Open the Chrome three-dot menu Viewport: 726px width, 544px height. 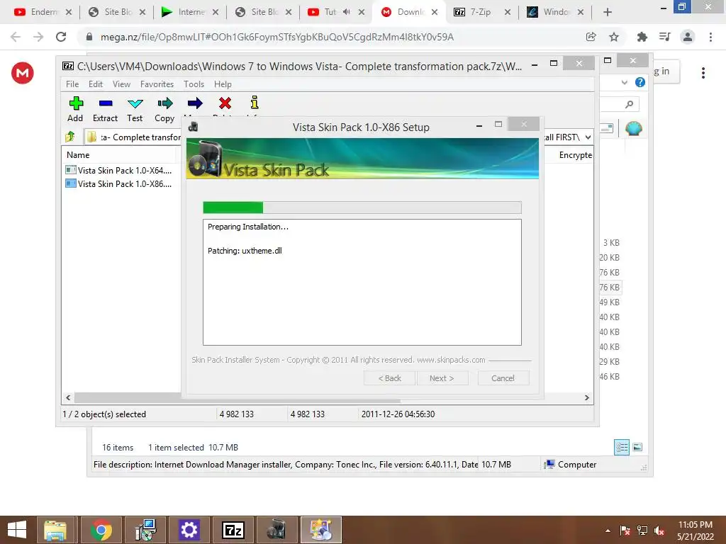[x=710, y=37]
